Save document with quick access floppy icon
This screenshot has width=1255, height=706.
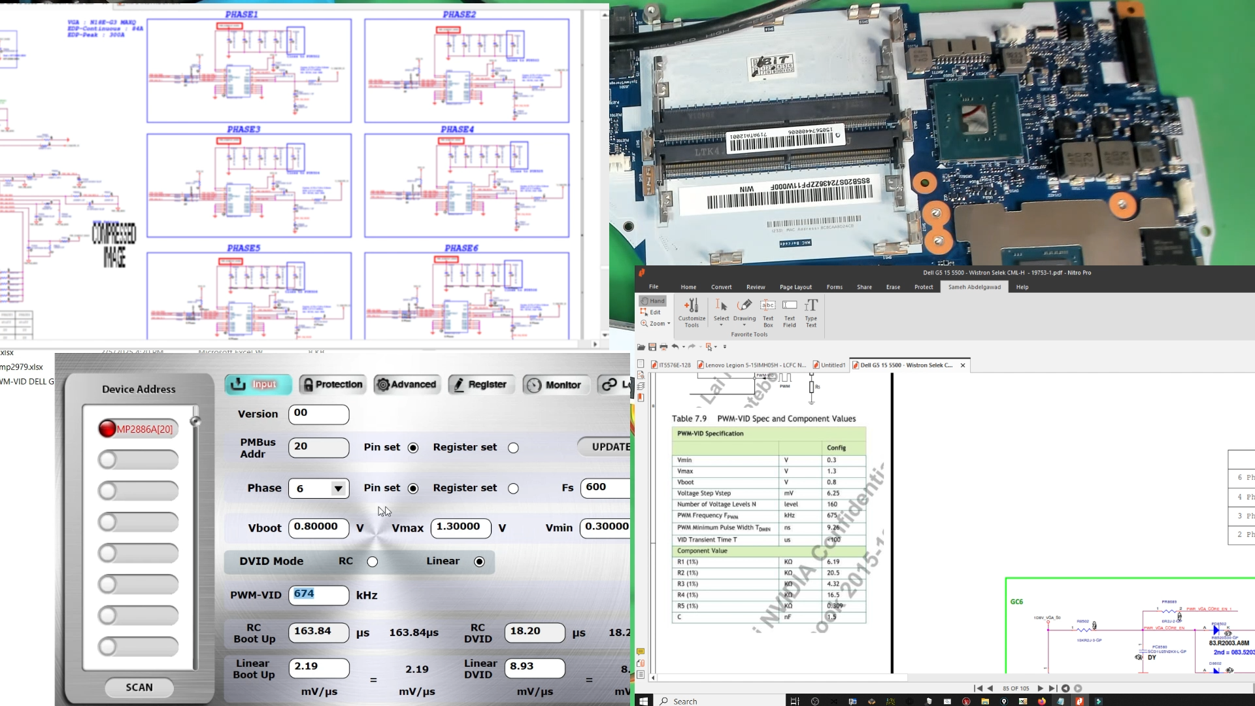click(652, 347)
